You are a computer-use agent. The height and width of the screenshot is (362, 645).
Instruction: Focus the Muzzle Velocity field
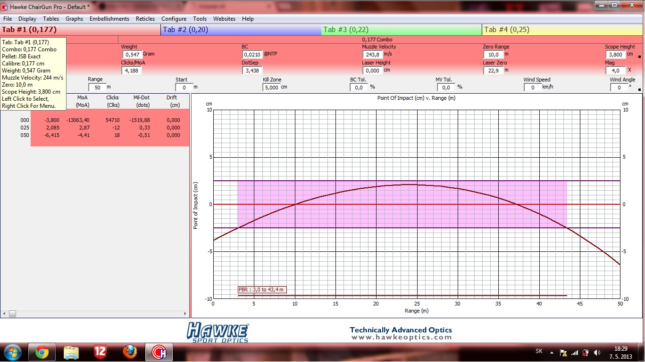point(373,55)
